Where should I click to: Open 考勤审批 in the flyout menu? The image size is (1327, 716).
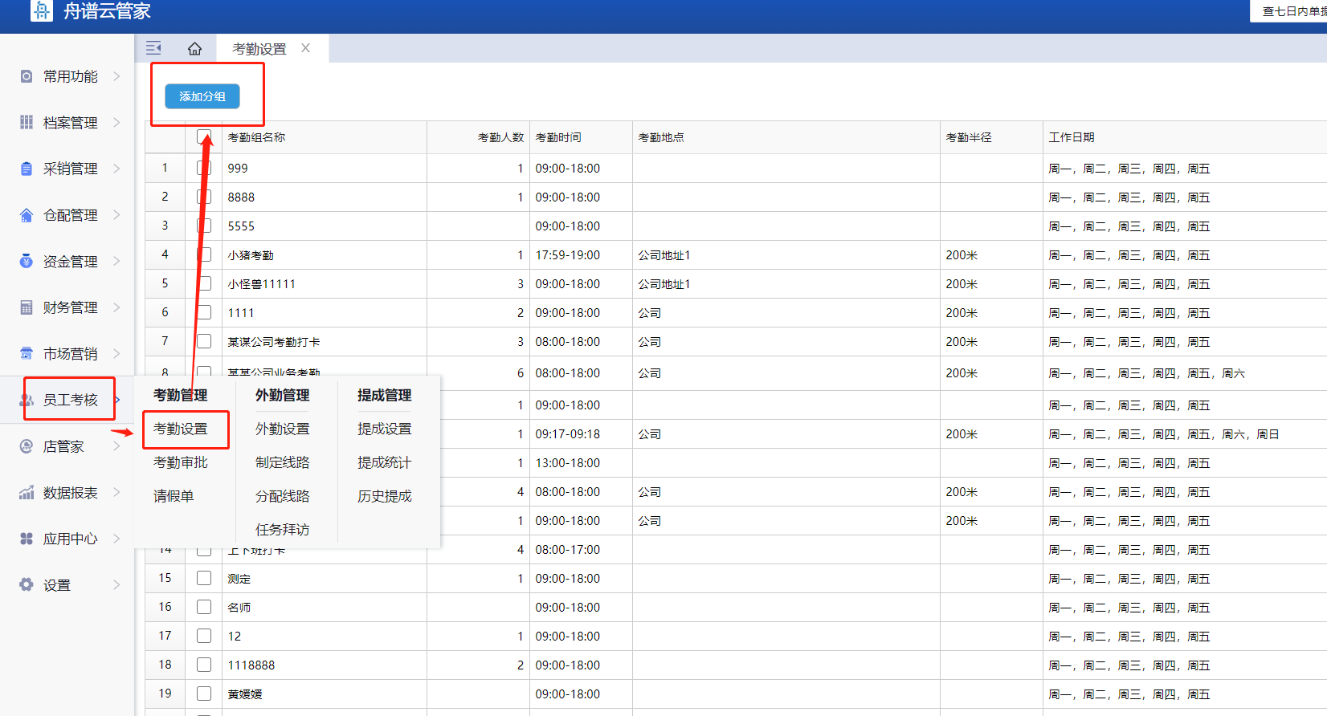coord(181,462)
